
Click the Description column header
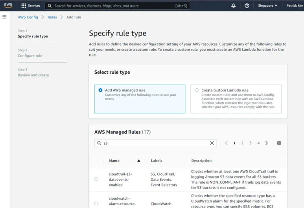tap(201, 161)
